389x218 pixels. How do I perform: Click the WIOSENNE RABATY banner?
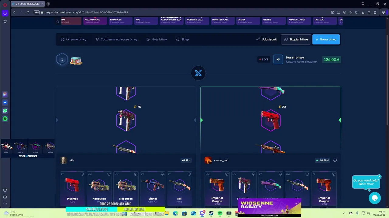coord(270,208)
